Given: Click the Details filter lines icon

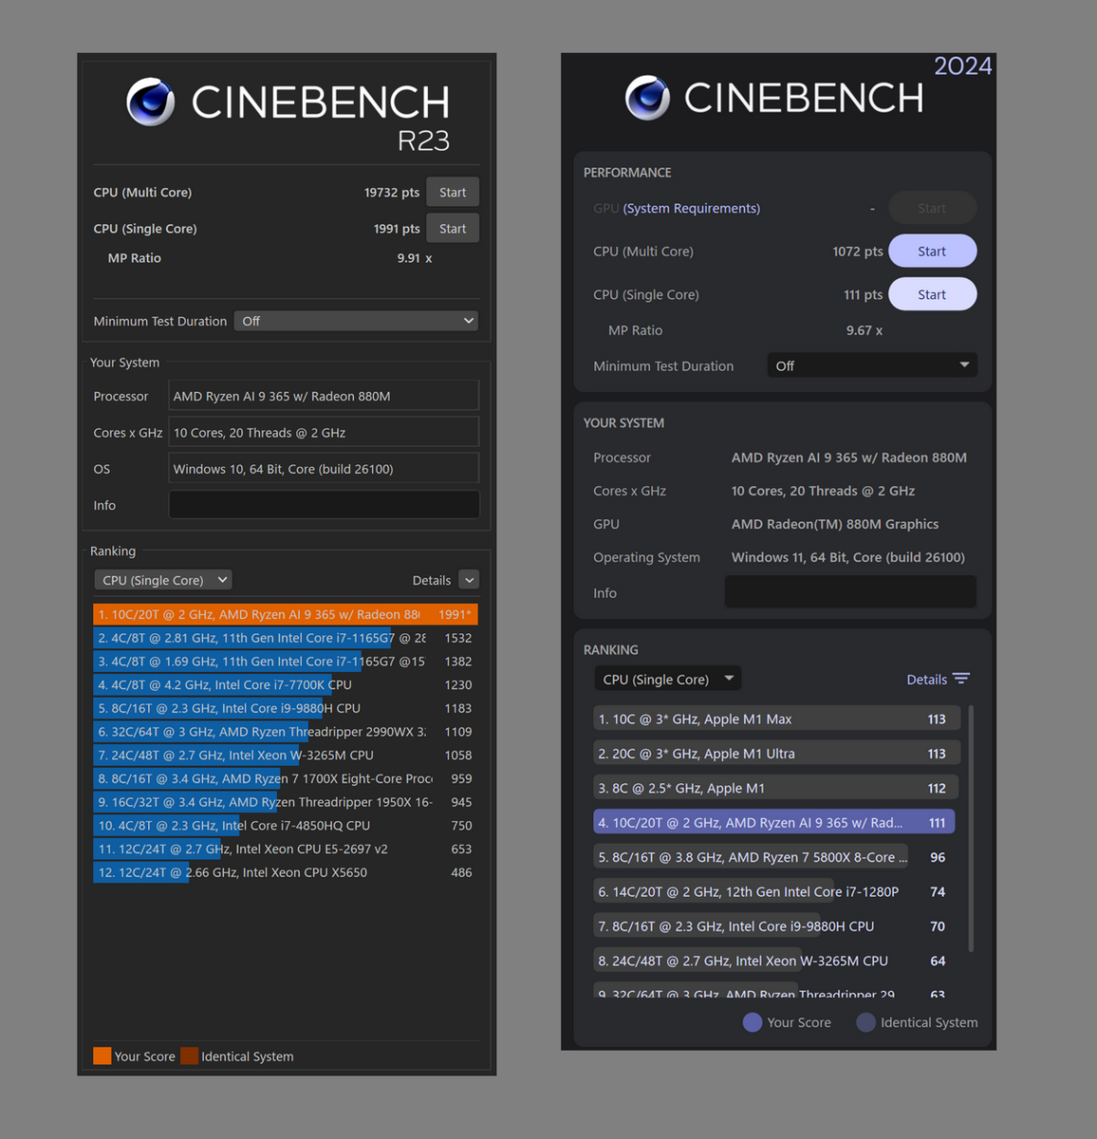Looking at the screenshot, I should pos(961,679).
